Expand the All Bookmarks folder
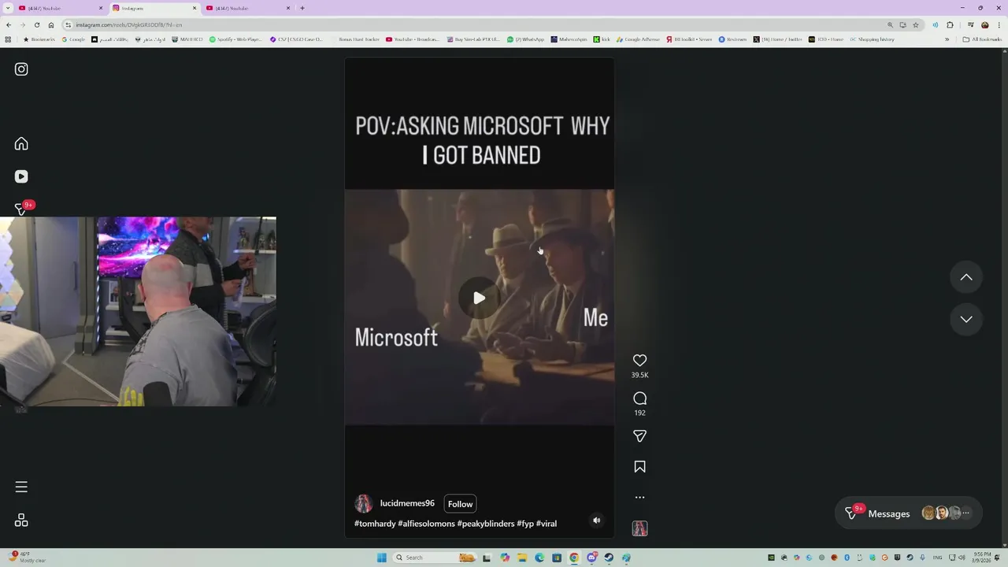Image resolution: width=1008 pixels, height=567 pixels. [982, 39]
